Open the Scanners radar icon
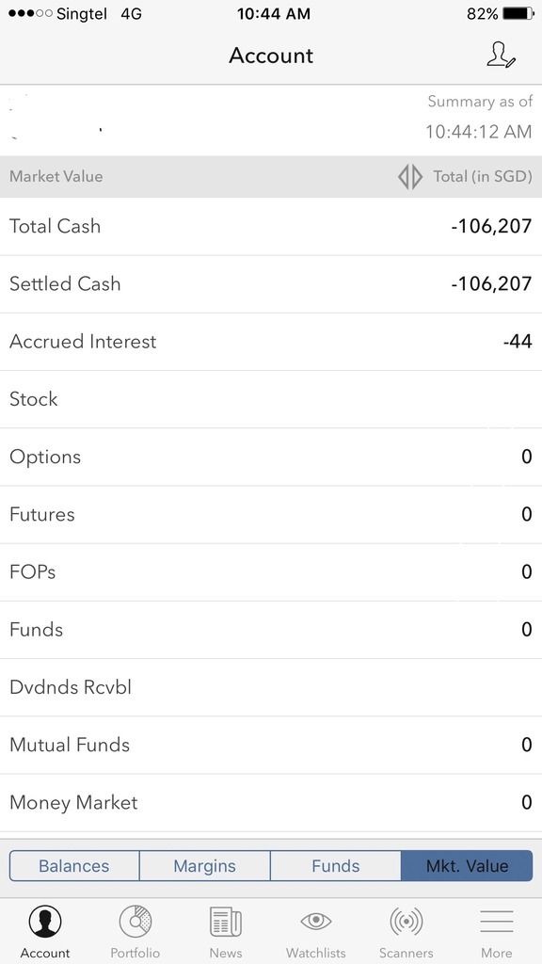 [406, 921]
